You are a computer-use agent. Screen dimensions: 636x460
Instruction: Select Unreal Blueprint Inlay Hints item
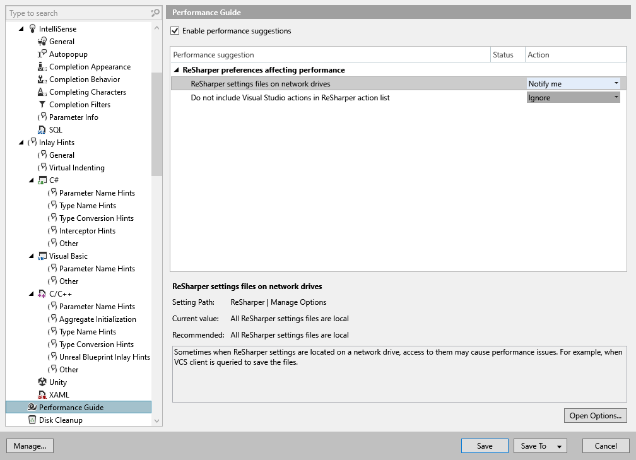[104, 357]
